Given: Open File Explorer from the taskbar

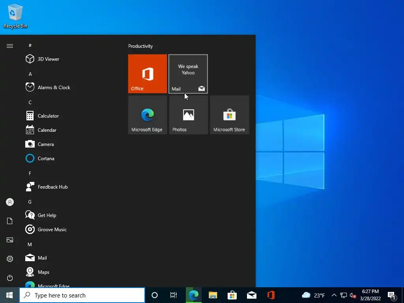Looking at the screenshot, I should point(213,295).
